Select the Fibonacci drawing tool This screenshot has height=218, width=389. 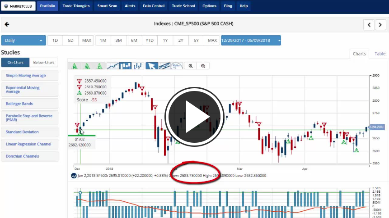pyautogui.click(x=177, y=66)
